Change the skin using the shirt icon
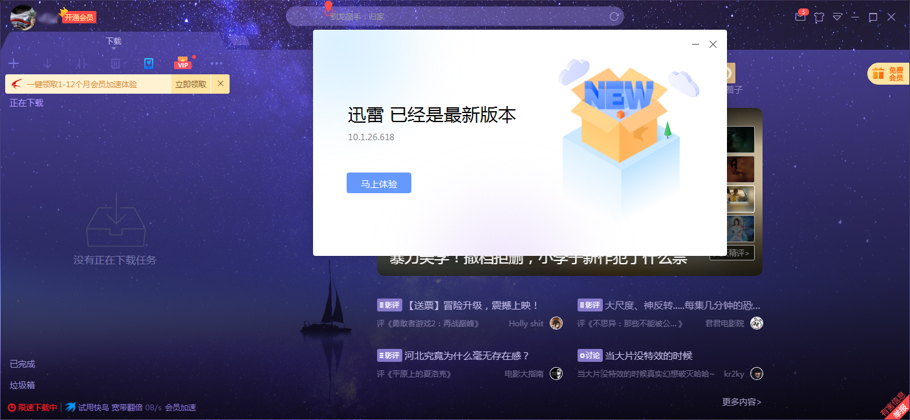Viewport: 910px width, 420px height. tap(819, 16)
